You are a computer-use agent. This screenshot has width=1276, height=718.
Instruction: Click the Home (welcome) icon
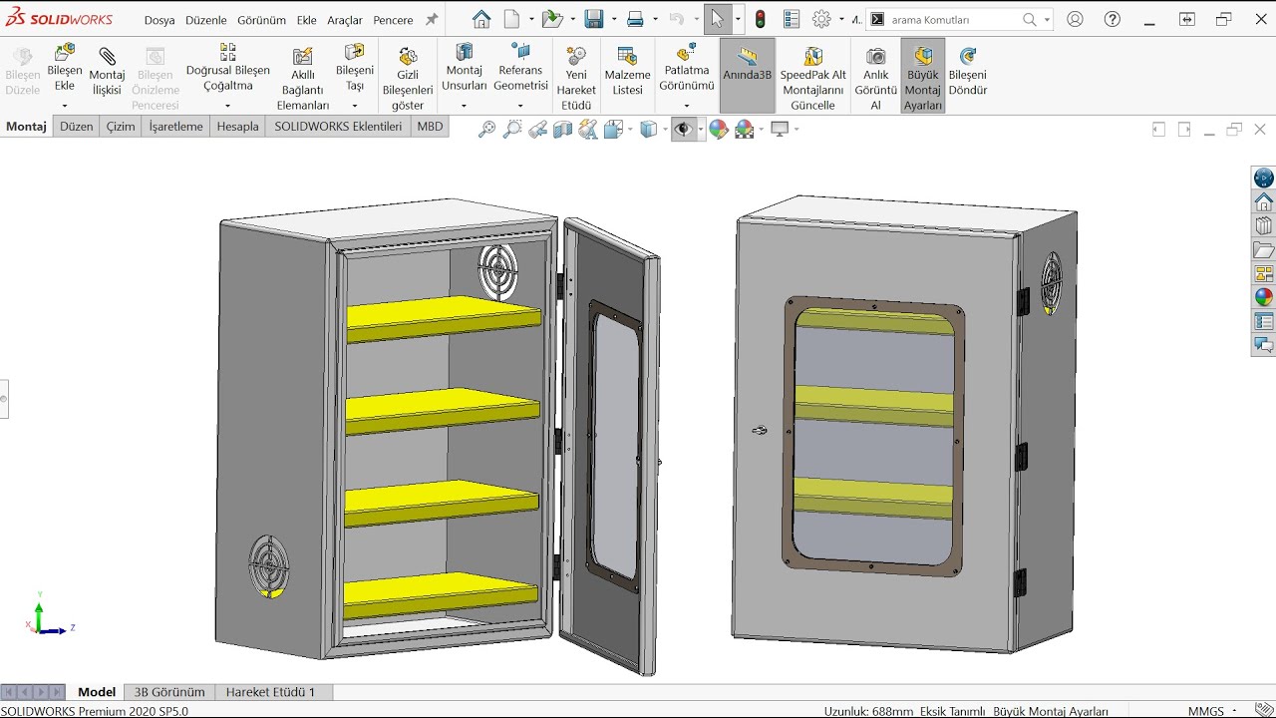pos(481,19)
